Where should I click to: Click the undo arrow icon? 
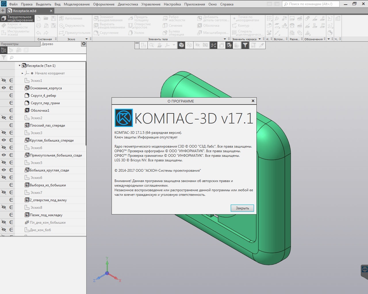click(x=39, y=33)
